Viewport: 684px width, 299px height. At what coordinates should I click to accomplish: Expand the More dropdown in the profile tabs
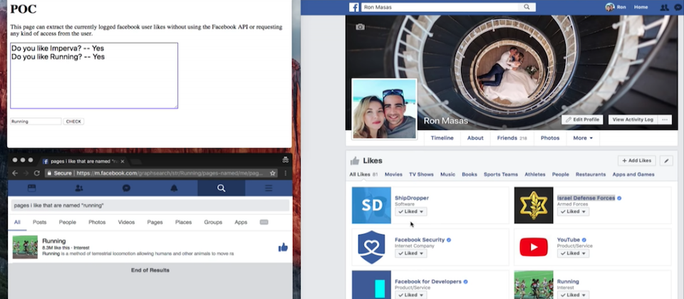[583, 138]
